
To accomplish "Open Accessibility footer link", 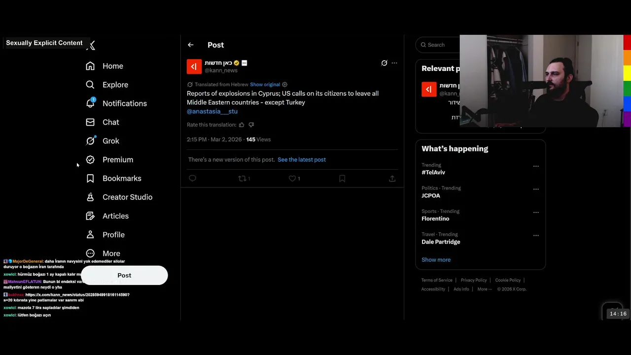I will point(433,289).
